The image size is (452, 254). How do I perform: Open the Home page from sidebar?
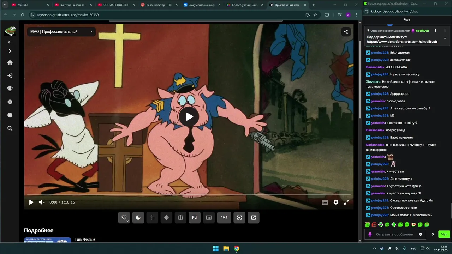[10, 62]
